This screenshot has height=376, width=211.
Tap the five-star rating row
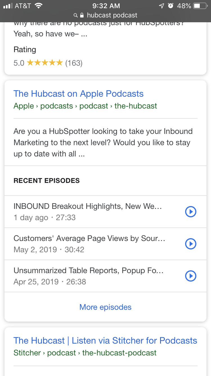click(x=48, y=63)
